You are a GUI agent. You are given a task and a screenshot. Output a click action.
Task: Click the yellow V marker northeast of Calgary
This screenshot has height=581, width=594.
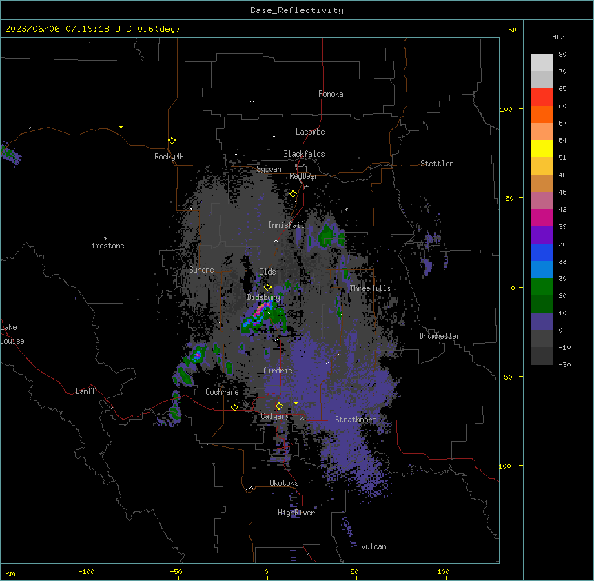pos(296,403)
